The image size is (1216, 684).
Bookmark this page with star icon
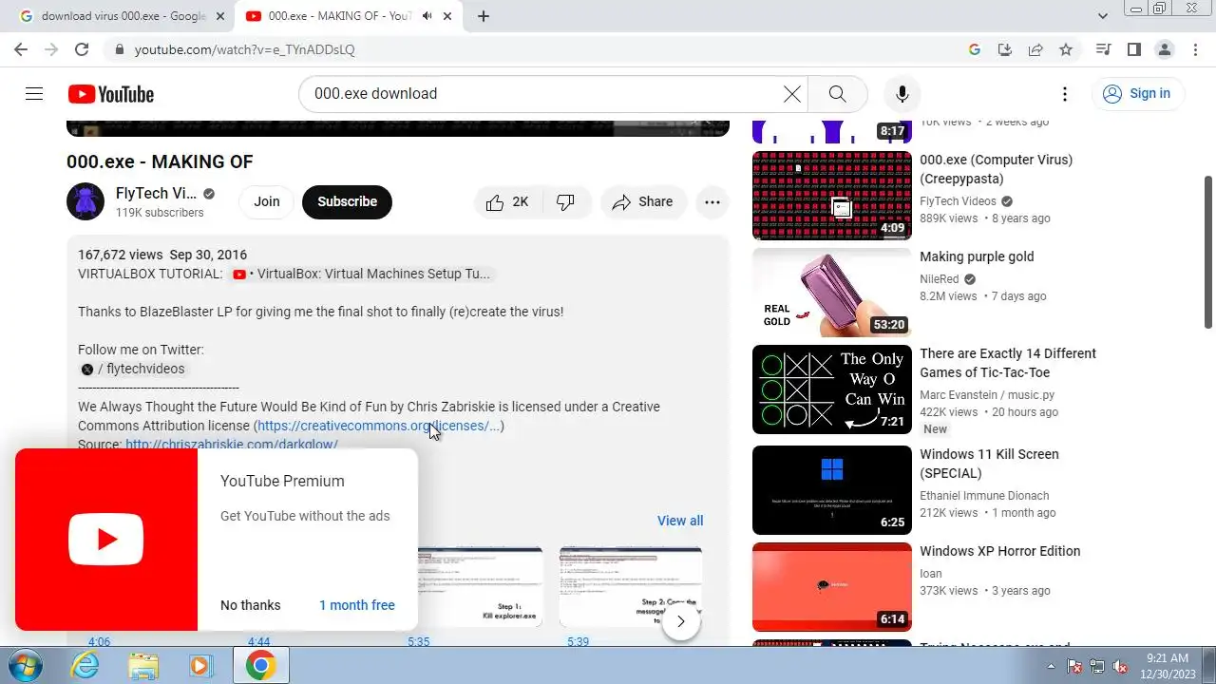click(x=1066, y=49)
